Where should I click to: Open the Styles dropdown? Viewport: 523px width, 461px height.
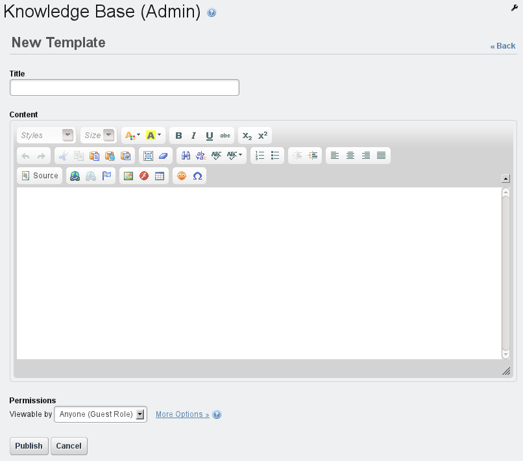pyautogui.click(x=46, y=136)
